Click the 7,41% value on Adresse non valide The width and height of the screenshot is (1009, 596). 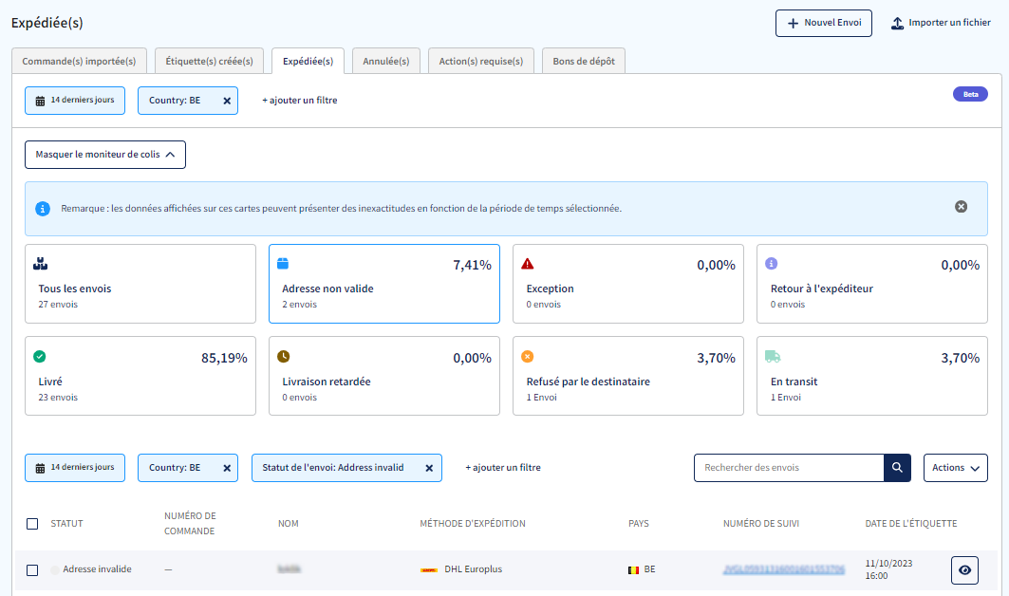[x=473, y=265]
